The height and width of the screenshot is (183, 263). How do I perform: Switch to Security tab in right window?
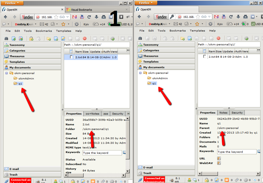[237, 113]
